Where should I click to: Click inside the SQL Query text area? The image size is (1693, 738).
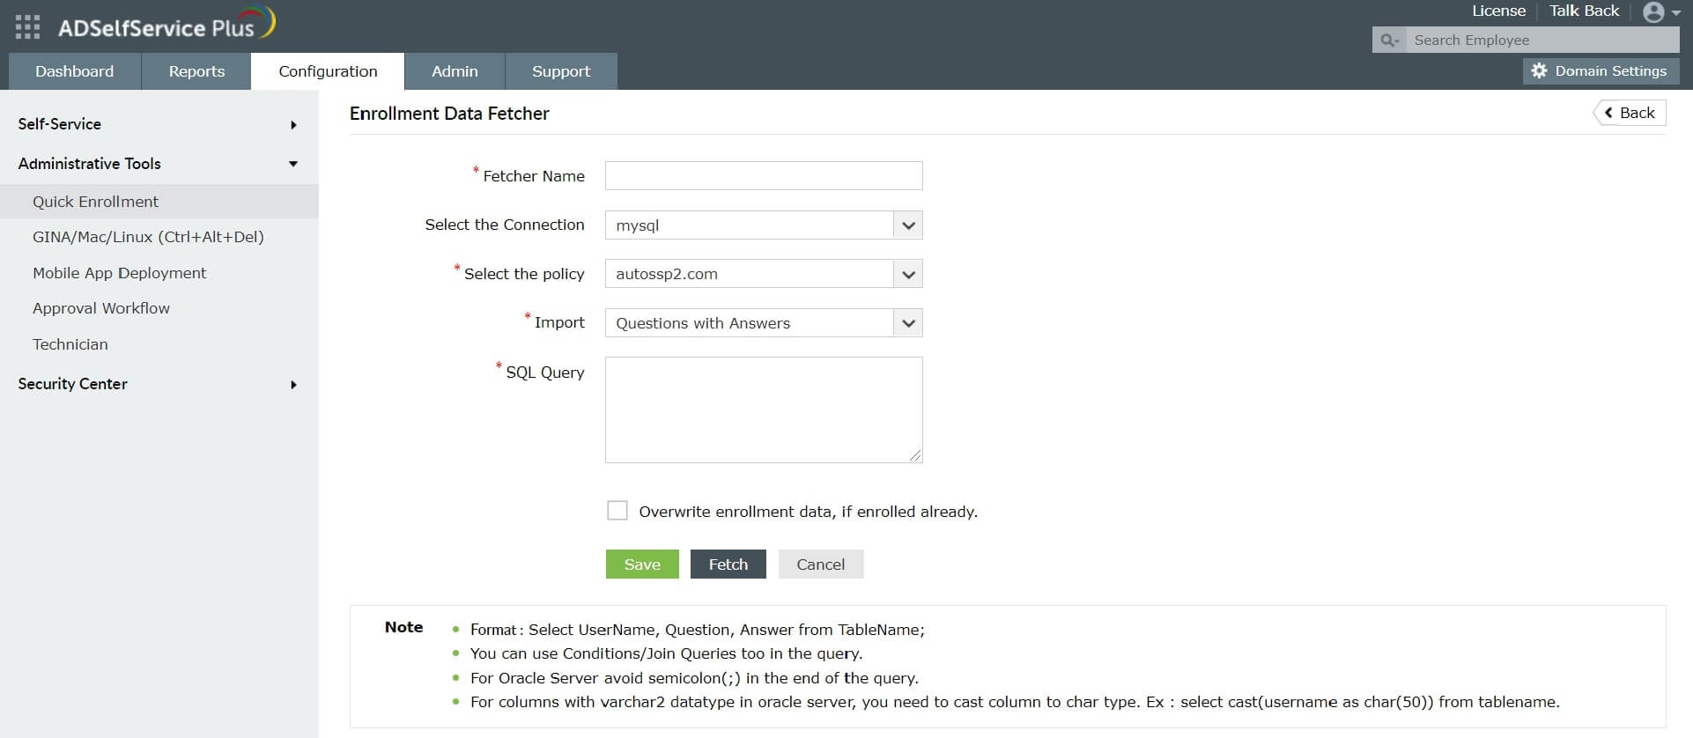coord(764,410)
